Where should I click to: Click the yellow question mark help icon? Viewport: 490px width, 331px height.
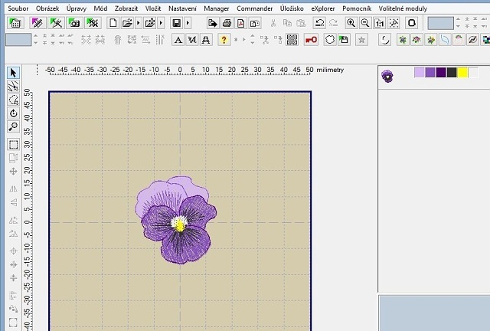tap(224, 39)
